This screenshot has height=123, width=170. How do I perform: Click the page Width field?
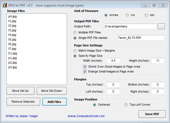[113, 61]
